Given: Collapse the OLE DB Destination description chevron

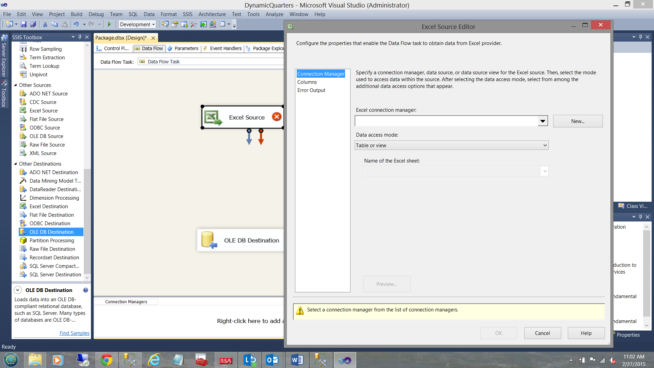Looking at the screenshot, I should [18, 290].
